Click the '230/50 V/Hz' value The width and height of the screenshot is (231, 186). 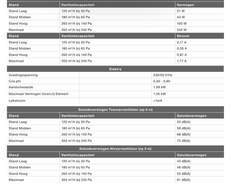(x=163, y=75)
